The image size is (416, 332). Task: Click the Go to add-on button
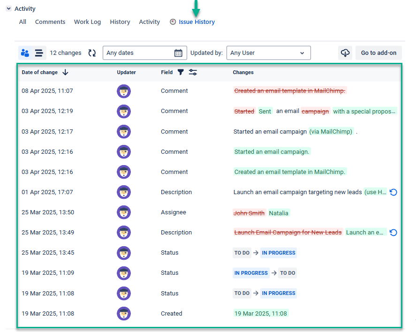[x=378, y=53]
